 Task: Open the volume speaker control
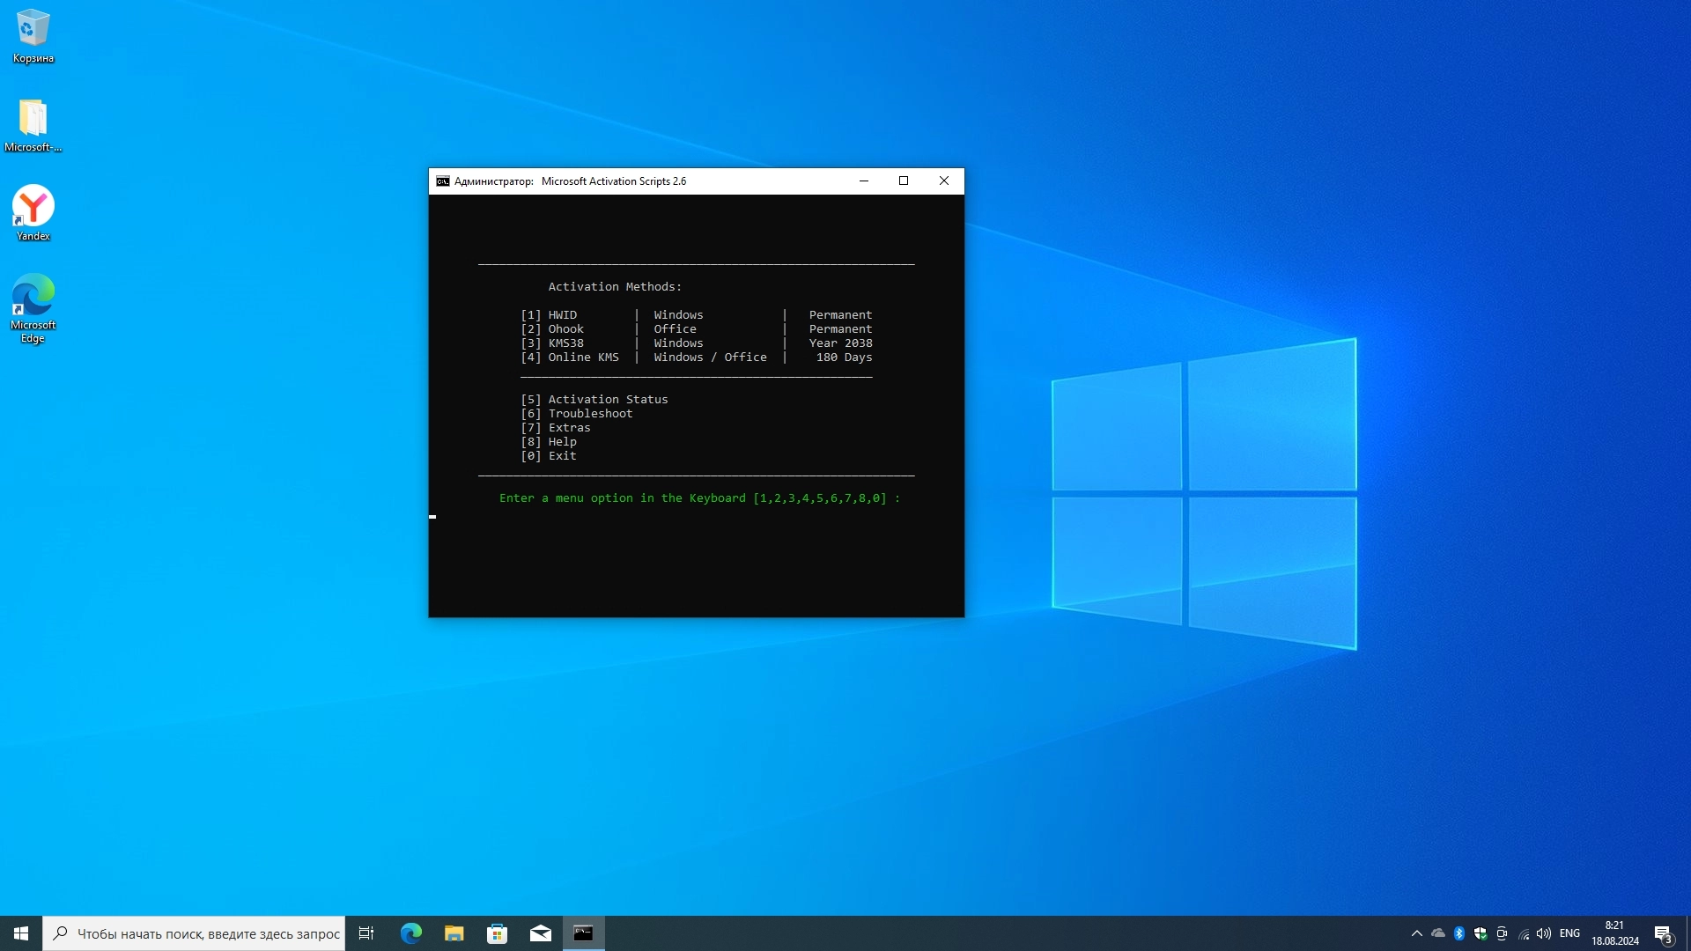1544,933
